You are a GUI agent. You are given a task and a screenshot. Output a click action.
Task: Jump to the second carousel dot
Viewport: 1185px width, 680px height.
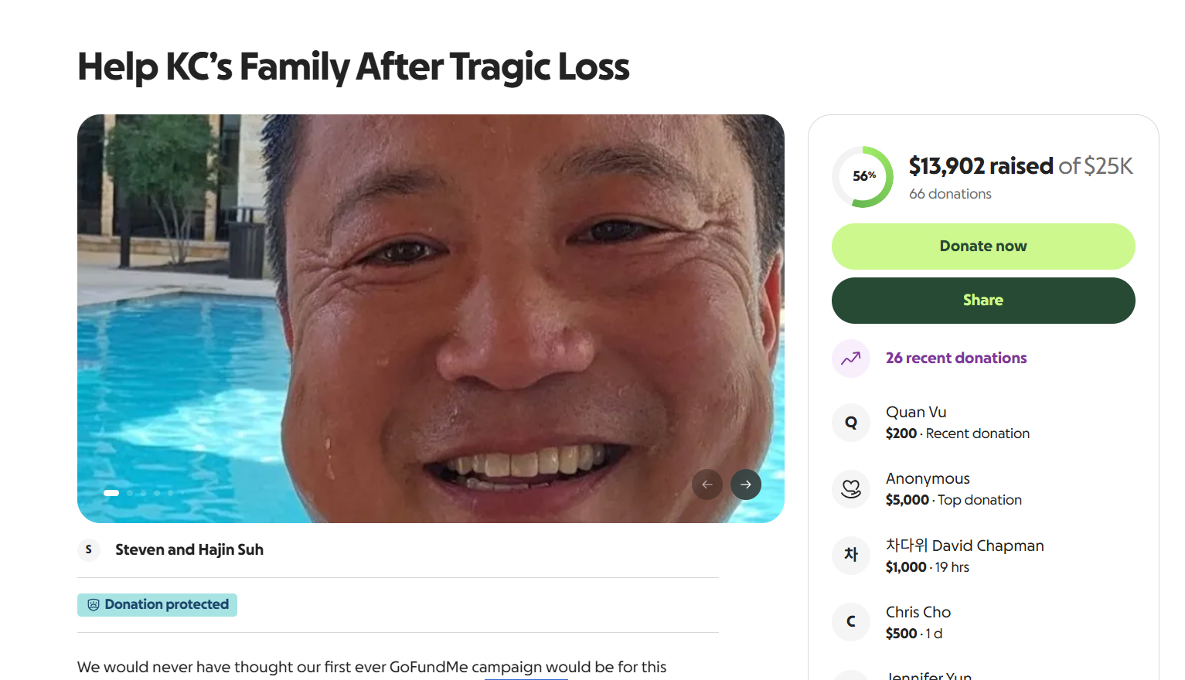[x=130, y=493]
